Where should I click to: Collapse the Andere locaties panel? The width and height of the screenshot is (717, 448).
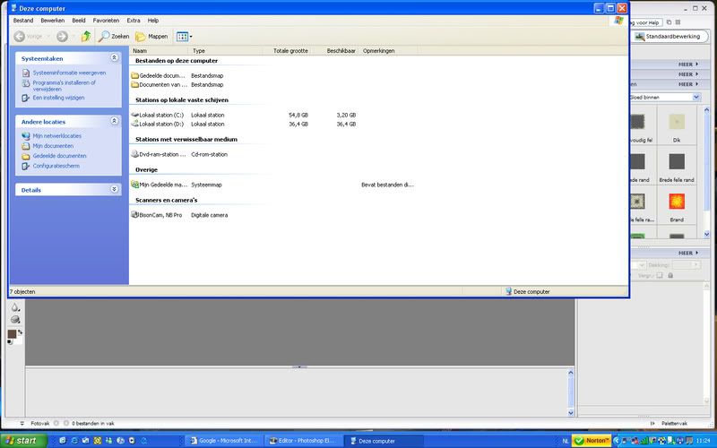pos(114,121)
